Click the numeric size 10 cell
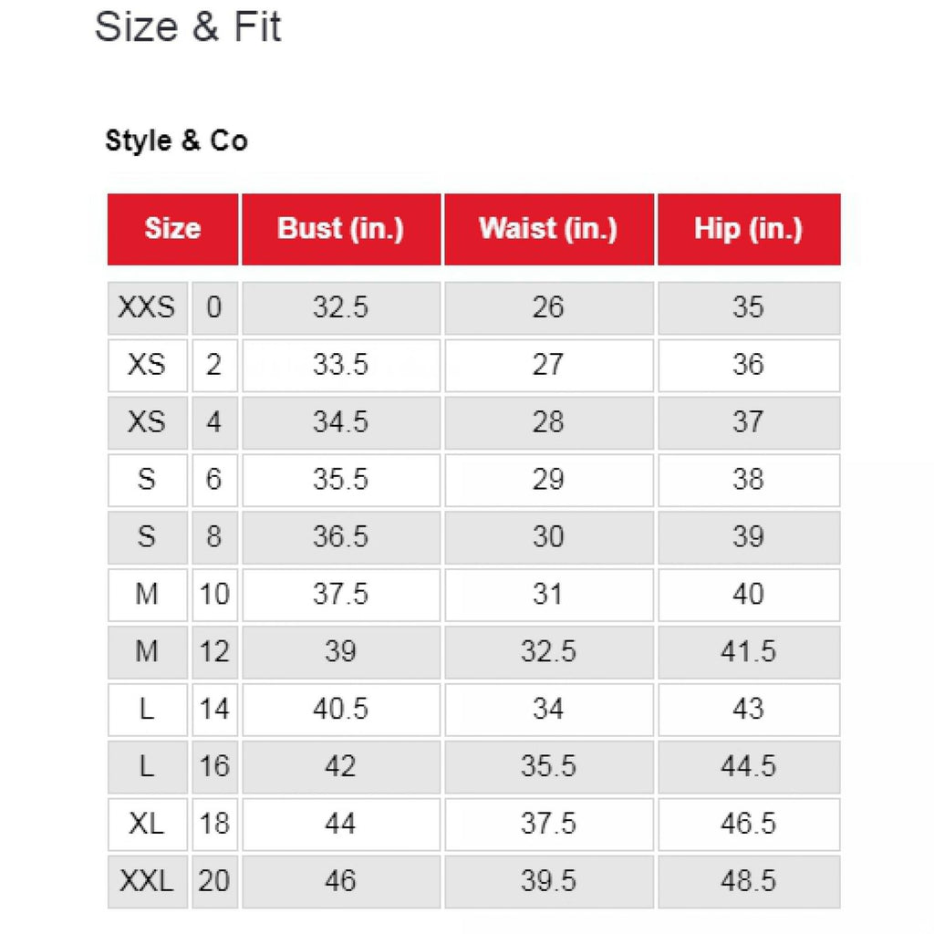934x934 pixels. coord(213,595)
